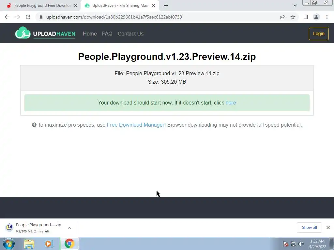Click the address bar URL
334x250 pixels.
(x=114, y=17)
